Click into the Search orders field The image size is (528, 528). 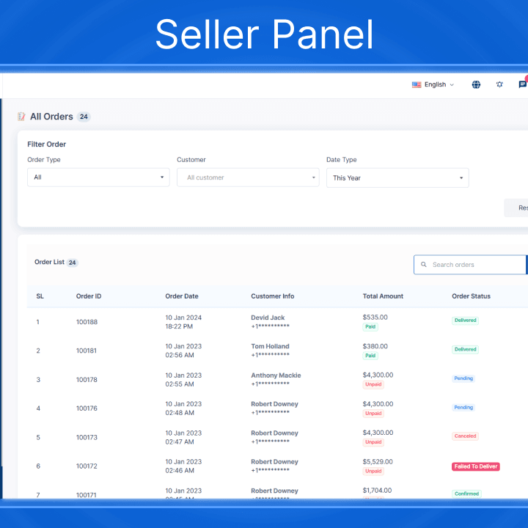pos(477,265)
